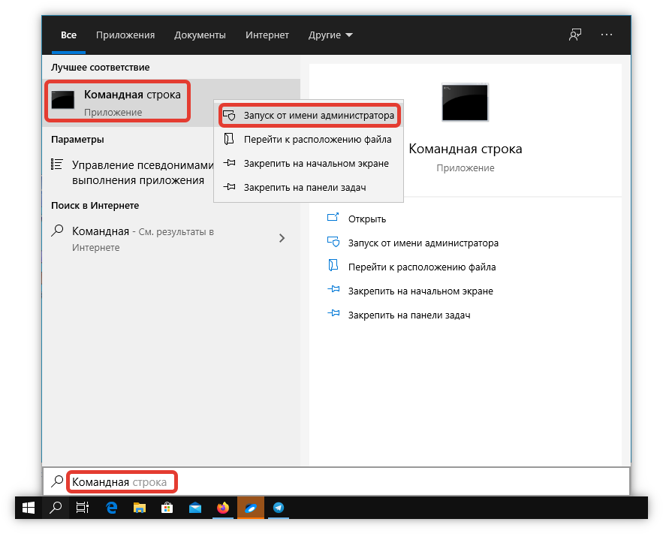663x534 pixels.
Task: Open Telegram from the taskbar
Action: click(279, 508)
